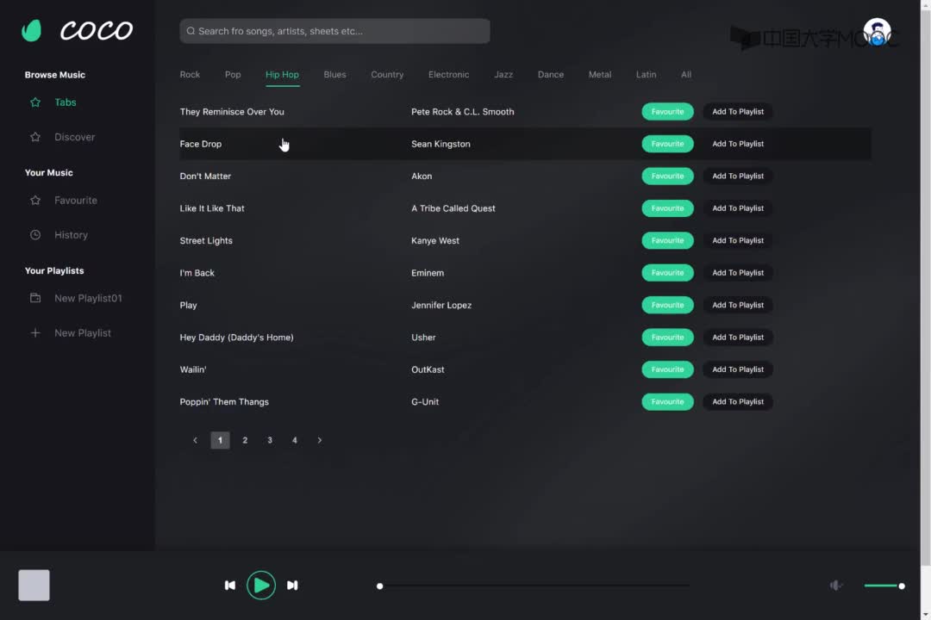Open the History sidebar section
This screenshot has height=620, width=931.
pos(72,235)
